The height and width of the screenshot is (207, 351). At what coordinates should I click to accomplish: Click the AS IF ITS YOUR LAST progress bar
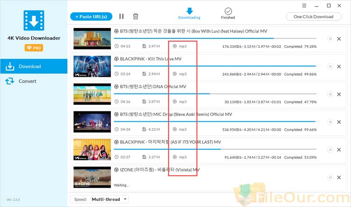[215, 149]
